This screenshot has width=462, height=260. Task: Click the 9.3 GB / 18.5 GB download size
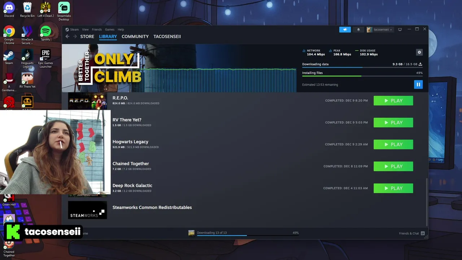[405, 64]
